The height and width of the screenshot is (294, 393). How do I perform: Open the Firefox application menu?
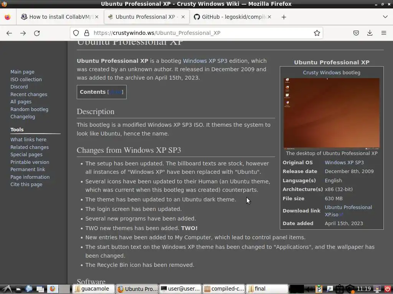click(383, 33)
